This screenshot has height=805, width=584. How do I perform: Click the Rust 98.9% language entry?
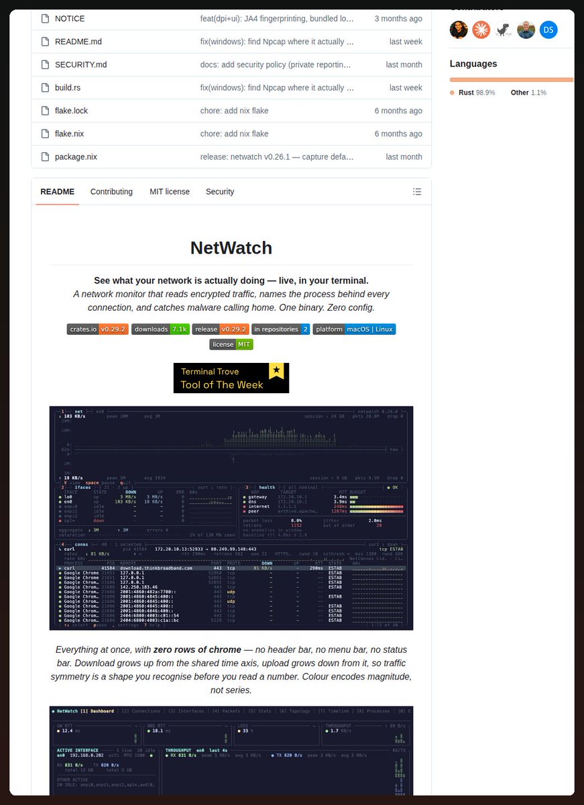click(473, 93)
